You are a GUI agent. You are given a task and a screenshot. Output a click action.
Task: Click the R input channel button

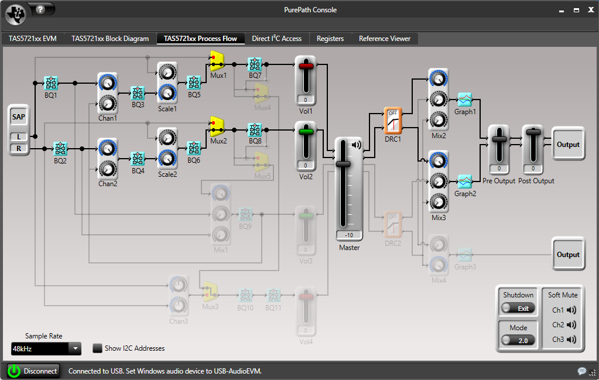tap(19, 149)
